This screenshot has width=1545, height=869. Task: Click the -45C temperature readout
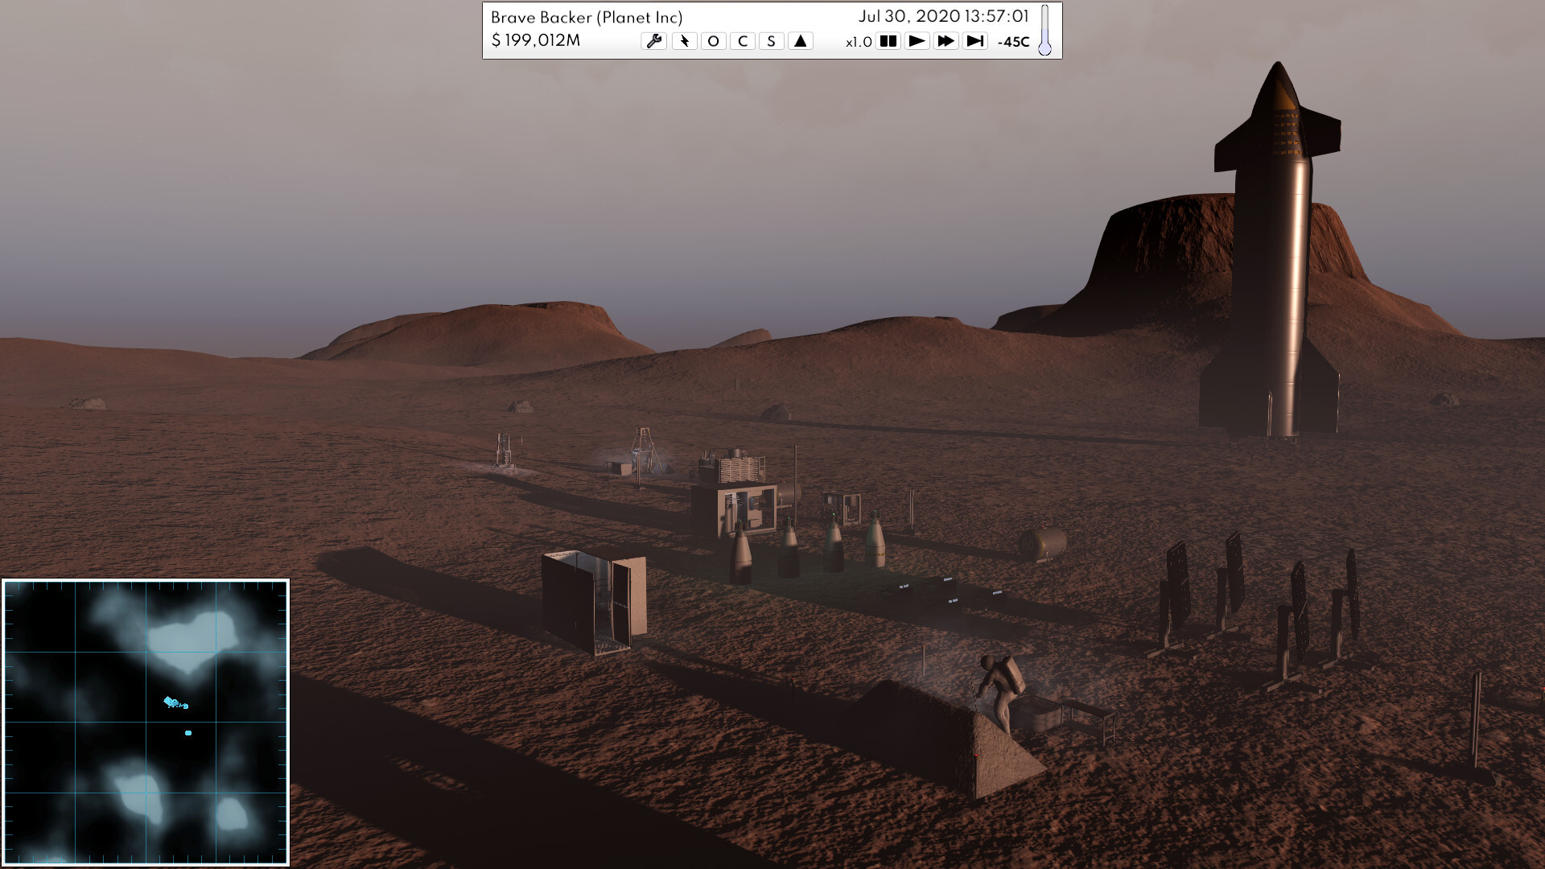point(1013,42)
